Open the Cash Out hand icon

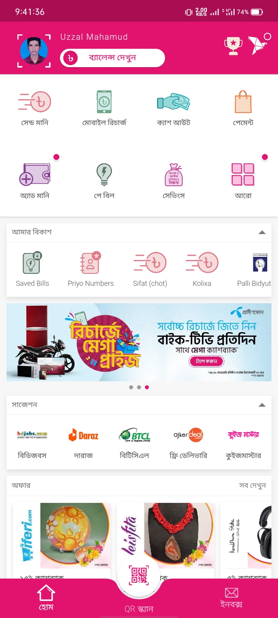point(173,102)
